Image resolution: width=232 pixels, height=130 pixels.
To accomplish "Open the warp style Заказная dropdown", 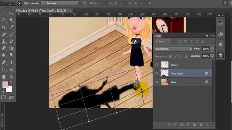I will [59, 3].
